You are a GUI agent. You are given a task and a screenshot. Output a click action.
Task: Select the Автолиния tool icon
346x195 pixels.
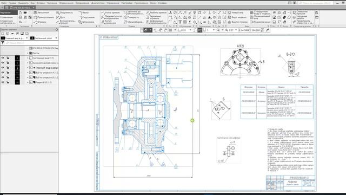pyautogui.click(x=35, y=12)
